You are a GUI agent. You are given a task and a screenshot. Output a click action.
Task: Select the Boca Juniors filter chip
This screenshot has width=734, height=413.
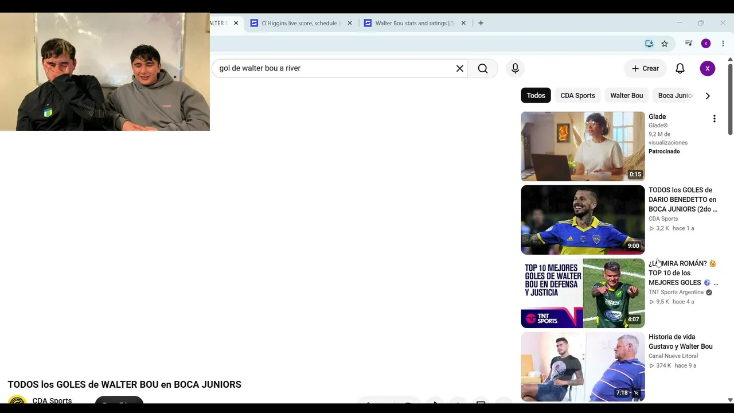676,95
